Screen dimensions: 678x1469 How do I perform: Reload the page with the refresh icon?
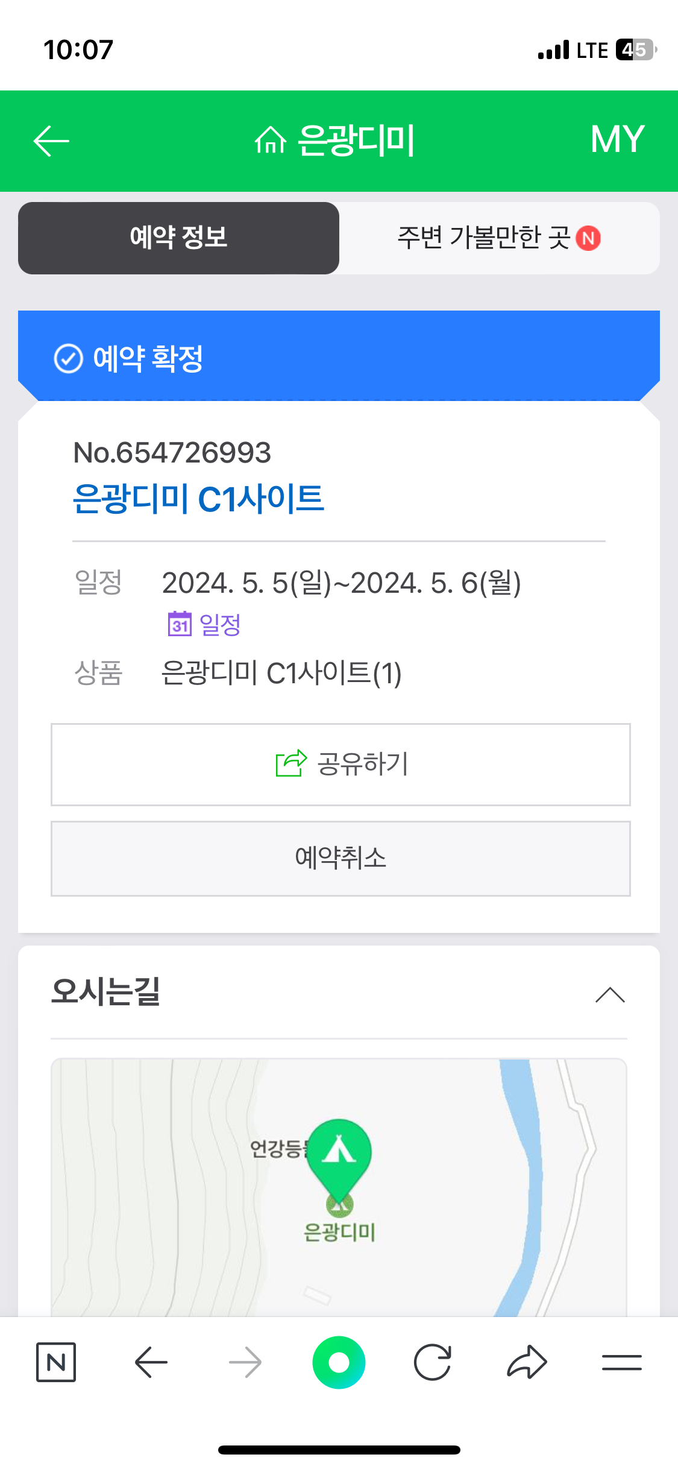[x=433, y=1362]
